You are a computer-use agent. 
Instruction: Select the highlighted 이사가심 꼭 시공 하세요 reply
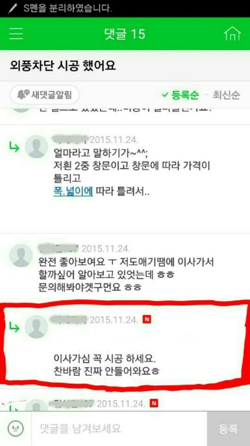pyautogui.click(x=124, y=345)
